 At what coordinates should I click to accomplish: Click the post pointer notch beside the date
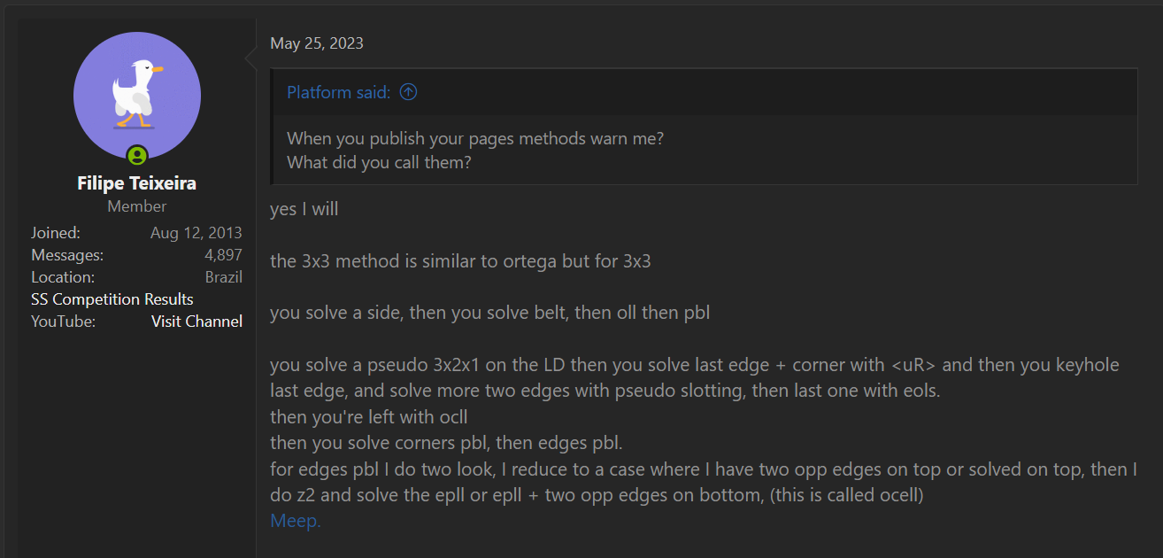click(x=250, y=58)
